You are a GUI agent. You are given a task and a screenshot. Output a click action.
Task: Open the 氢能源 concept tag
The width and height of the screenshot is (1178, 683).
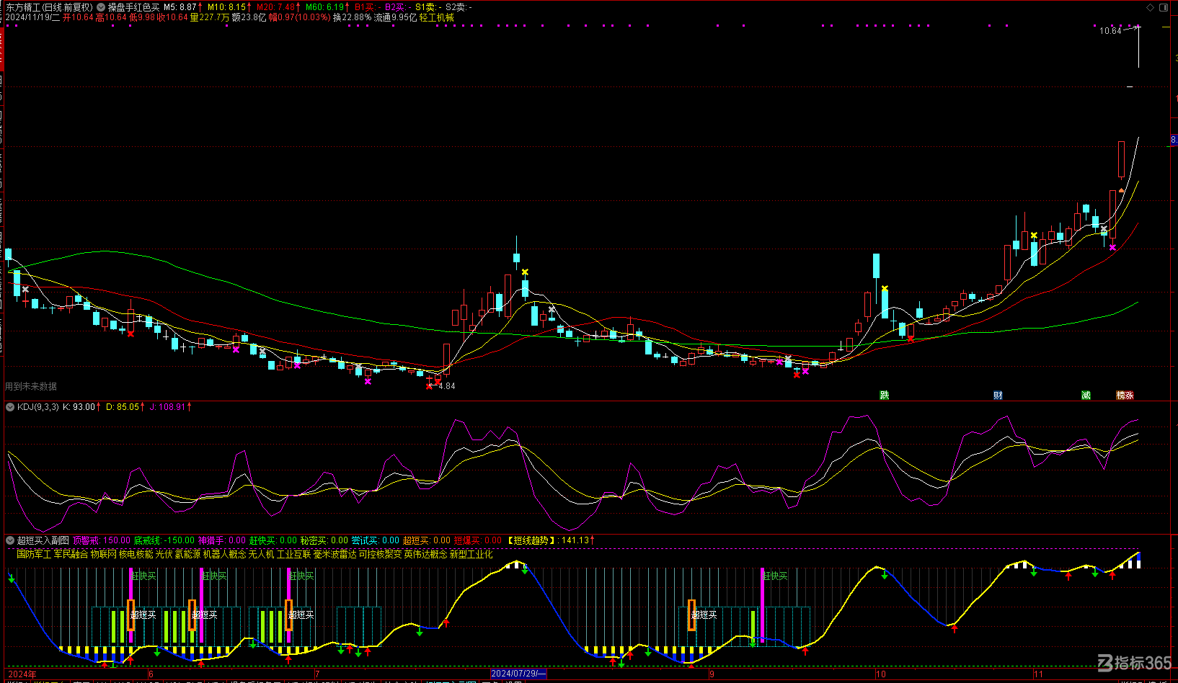(187, 554)
